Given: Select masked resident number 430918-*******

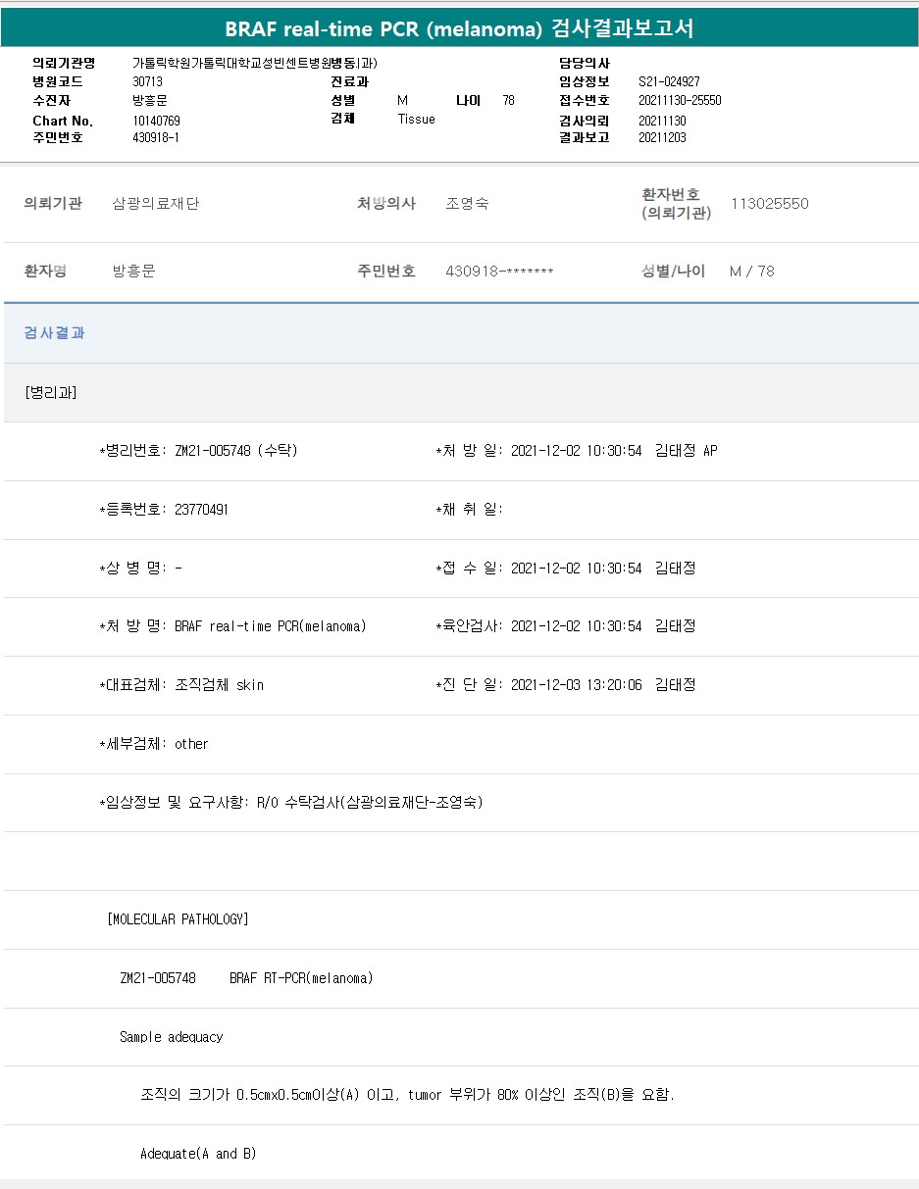Looking at the screenshot, I should (x=499, y=272).
